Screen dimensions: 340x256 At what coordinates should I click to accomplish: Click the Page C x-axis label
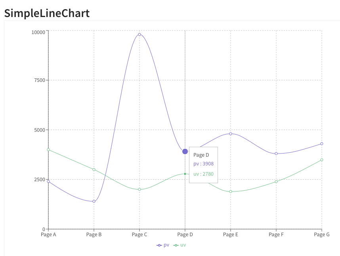[139, 235]
